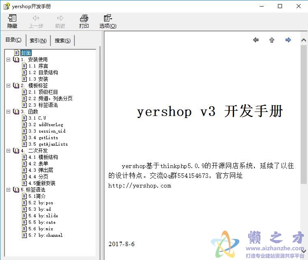Click the page icon beside 1.2 目录结构
This screenshot has width=308, height=260.
tap(24, 72)
